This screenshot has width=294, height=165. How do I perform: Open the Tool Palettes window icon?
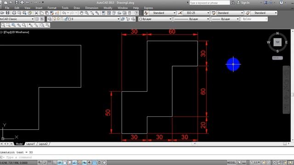pyautogui.click(x=114, y=13)
